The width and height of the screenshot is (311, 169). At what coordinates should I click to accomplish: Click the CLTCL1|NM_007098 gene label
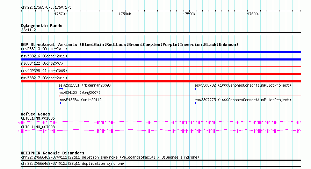38,127
